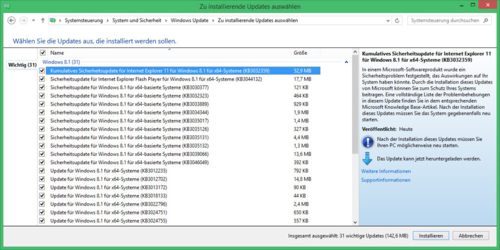Click the Windows Update icon in the address bar
The height and width of the screenshot is (250, 500).
52,20
